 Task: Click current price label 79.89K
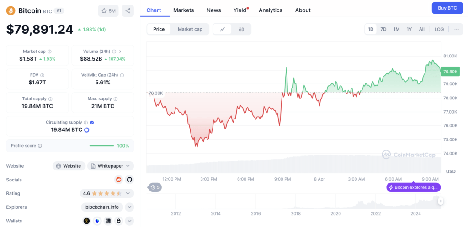(x=451, y=72)
